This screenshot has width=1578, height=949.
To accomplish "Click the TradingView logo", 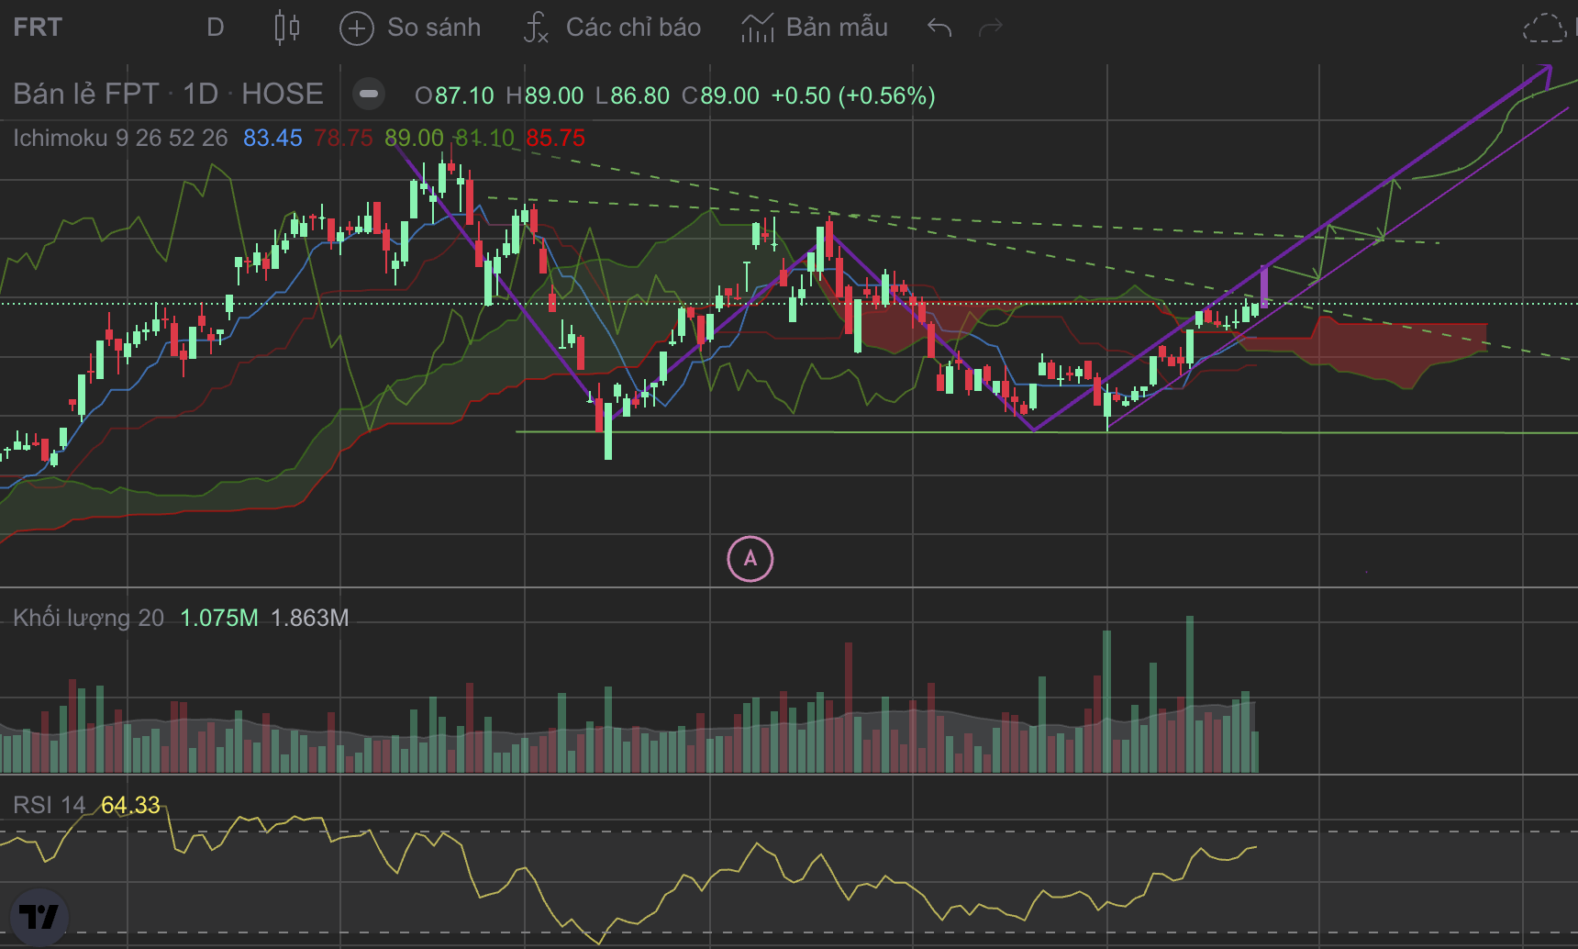I will [39, 917].
